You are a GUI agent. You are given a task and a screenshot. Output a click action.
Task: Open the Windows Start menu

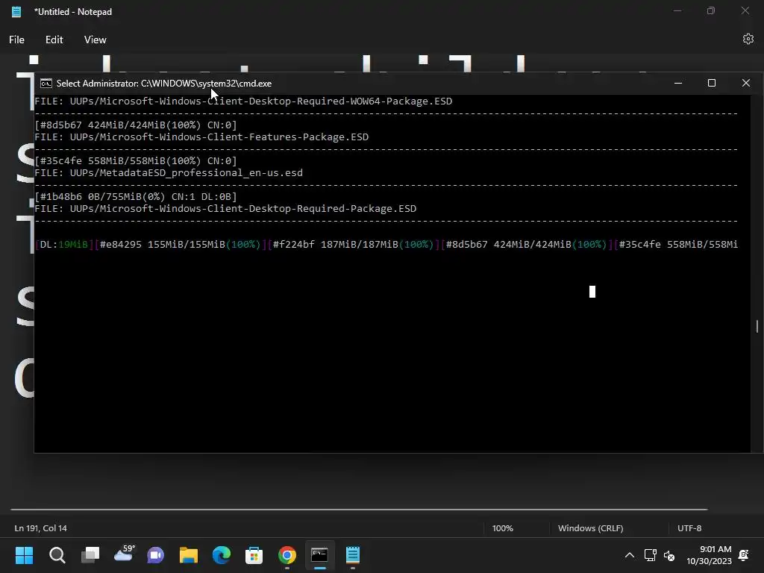coord(24,555)
